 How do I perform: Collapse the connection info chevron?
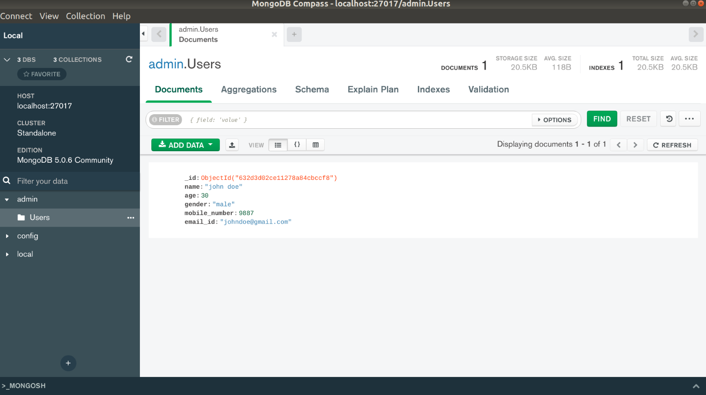7,60
